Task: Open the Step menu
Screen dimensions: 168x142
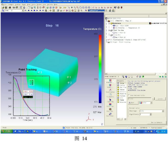Action: pyautogui.click(x=29, y=4)
